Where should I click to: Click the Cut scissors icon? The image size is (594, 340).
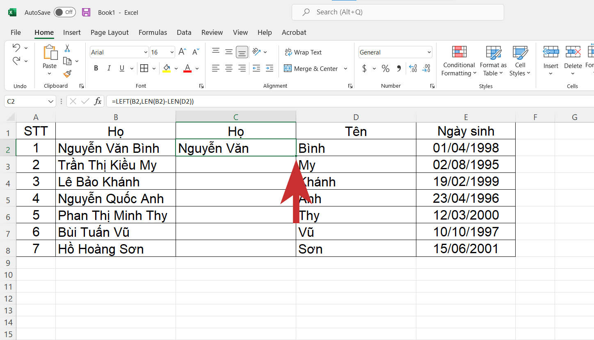point(67,48)
